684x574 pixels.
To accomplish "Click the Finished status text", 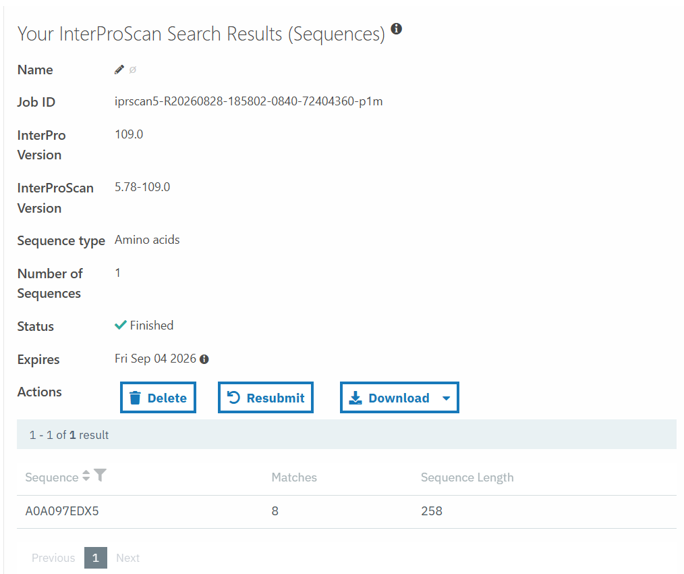I will pos(151,325).
